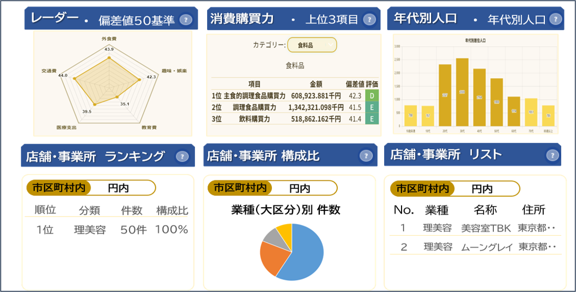The width and height of the screenshot is (576, 292).
Task: Open help icon for 年代別人口 panel
Action: coord(556,19)
